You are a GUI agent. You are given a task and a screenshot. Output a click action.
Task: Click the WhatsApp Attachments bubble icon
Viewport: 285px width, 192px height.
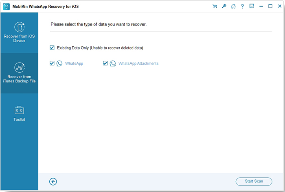tap(113, 63)
